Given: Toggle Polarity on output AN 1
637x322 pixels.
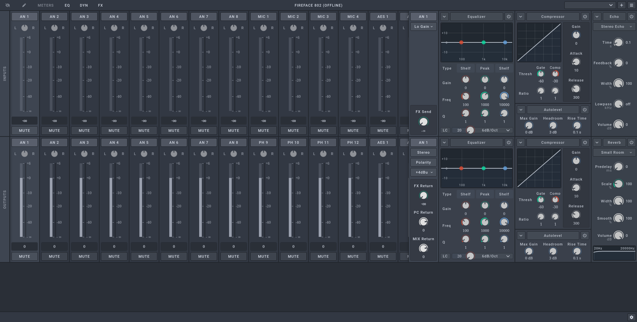Looking at the screenshot, I should click(423, 162).
